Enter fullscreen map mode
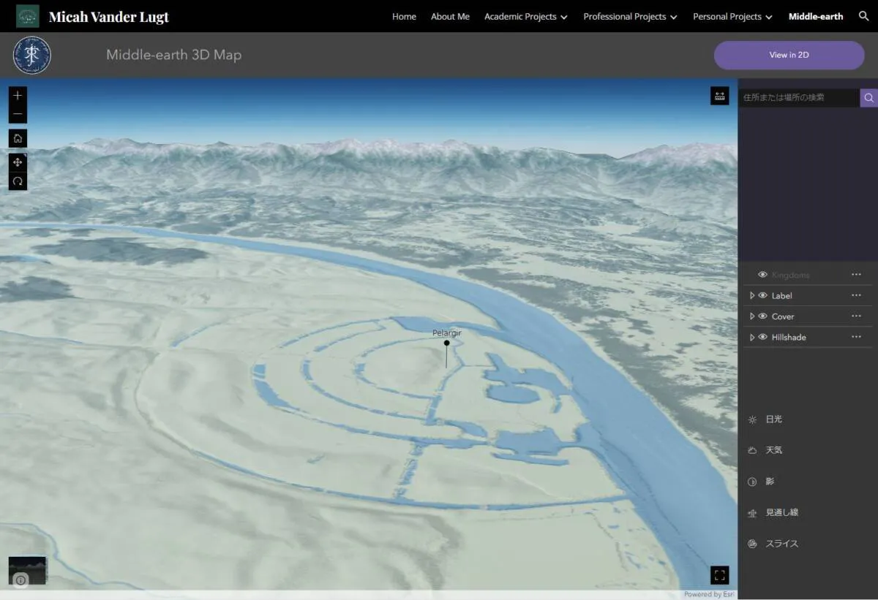The width and height of the screenshot is (878, 600). [719, 575]
